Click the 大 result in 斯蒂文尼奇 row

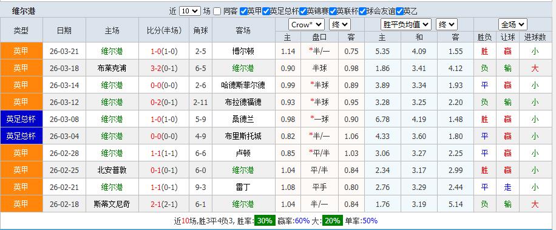click(x=535, y=205)
